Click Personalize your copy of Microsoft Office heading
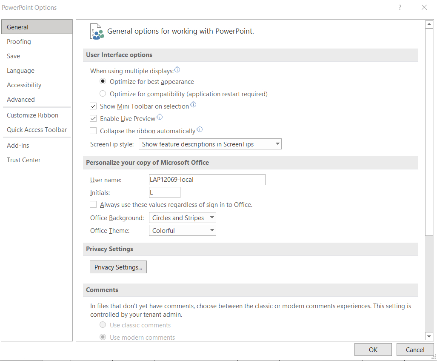Screen dimensions: 437x361 147,163
